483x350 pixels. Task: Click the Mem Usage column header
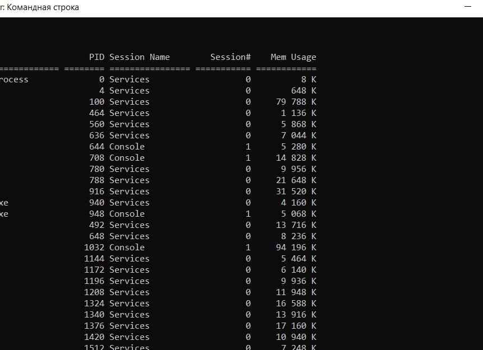coord(293,57)
